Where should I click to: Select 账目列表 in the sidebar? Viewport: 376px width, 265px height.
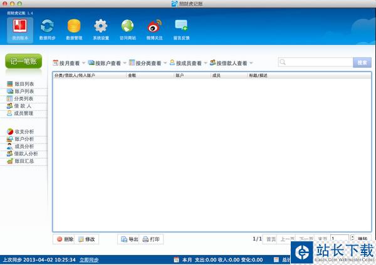24,84
